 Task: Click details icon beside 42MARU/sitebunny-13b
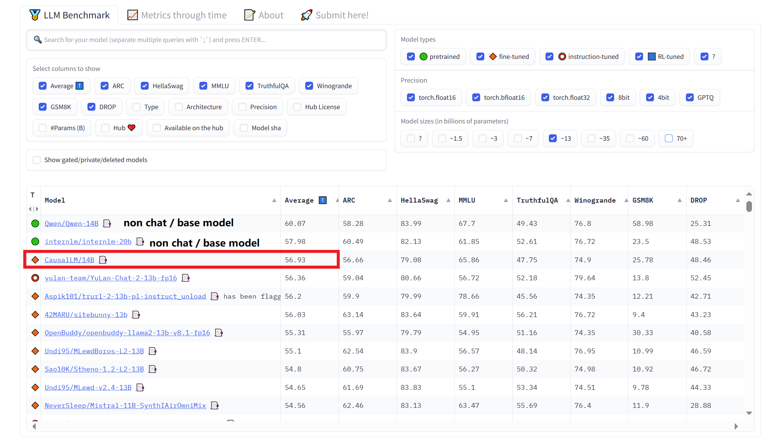pos(136,315)
